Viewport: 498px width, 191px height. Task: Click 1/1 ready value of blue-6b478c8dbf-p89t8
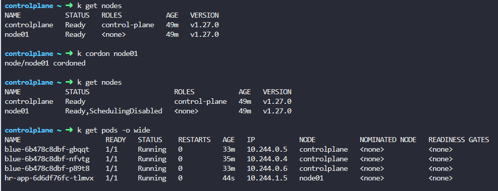(x=112, y=168)
